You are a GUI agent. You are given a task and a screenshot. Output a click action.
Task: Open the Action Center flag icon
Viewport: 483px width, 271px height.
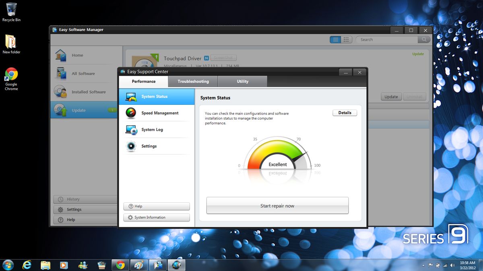(430, 265)
